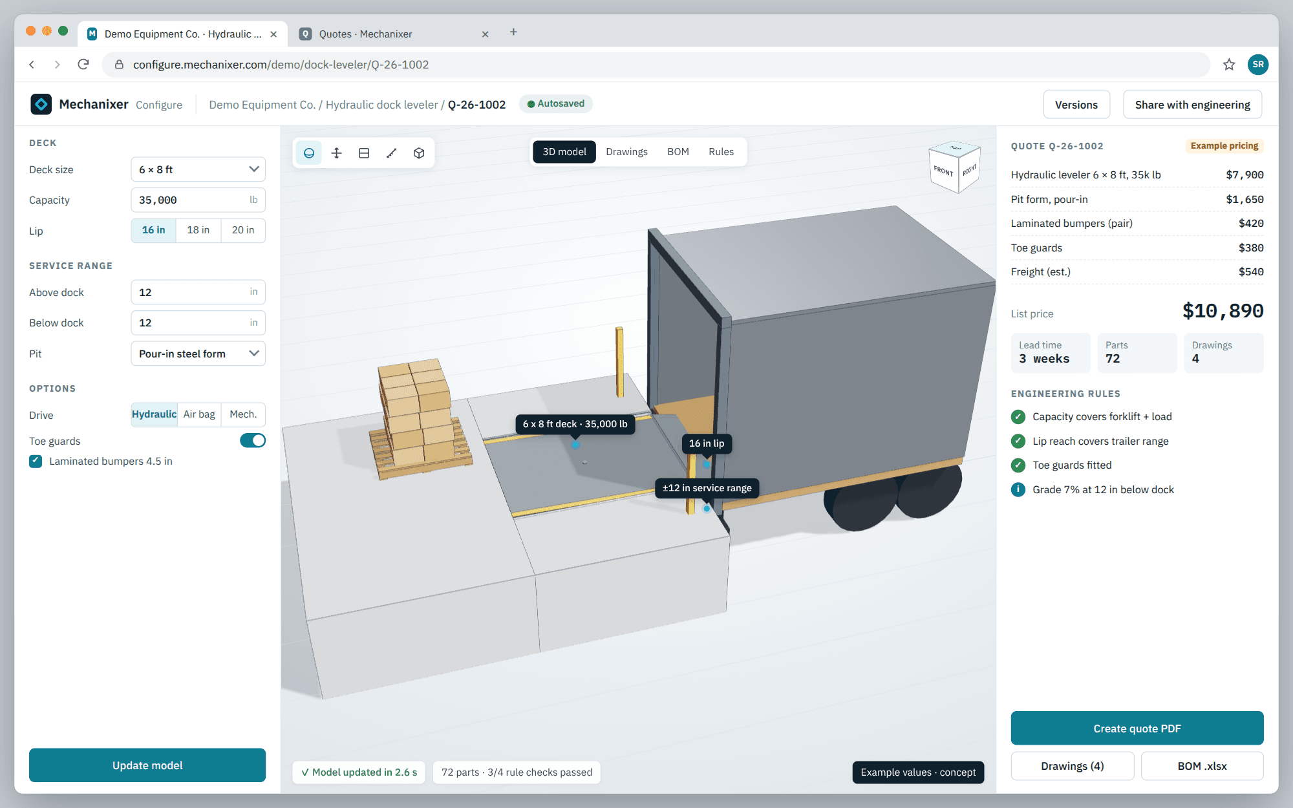The width and height of the screenshot is (1293, 808).
Task: Open the Versions panel
Action: [x=1076, y=105]
